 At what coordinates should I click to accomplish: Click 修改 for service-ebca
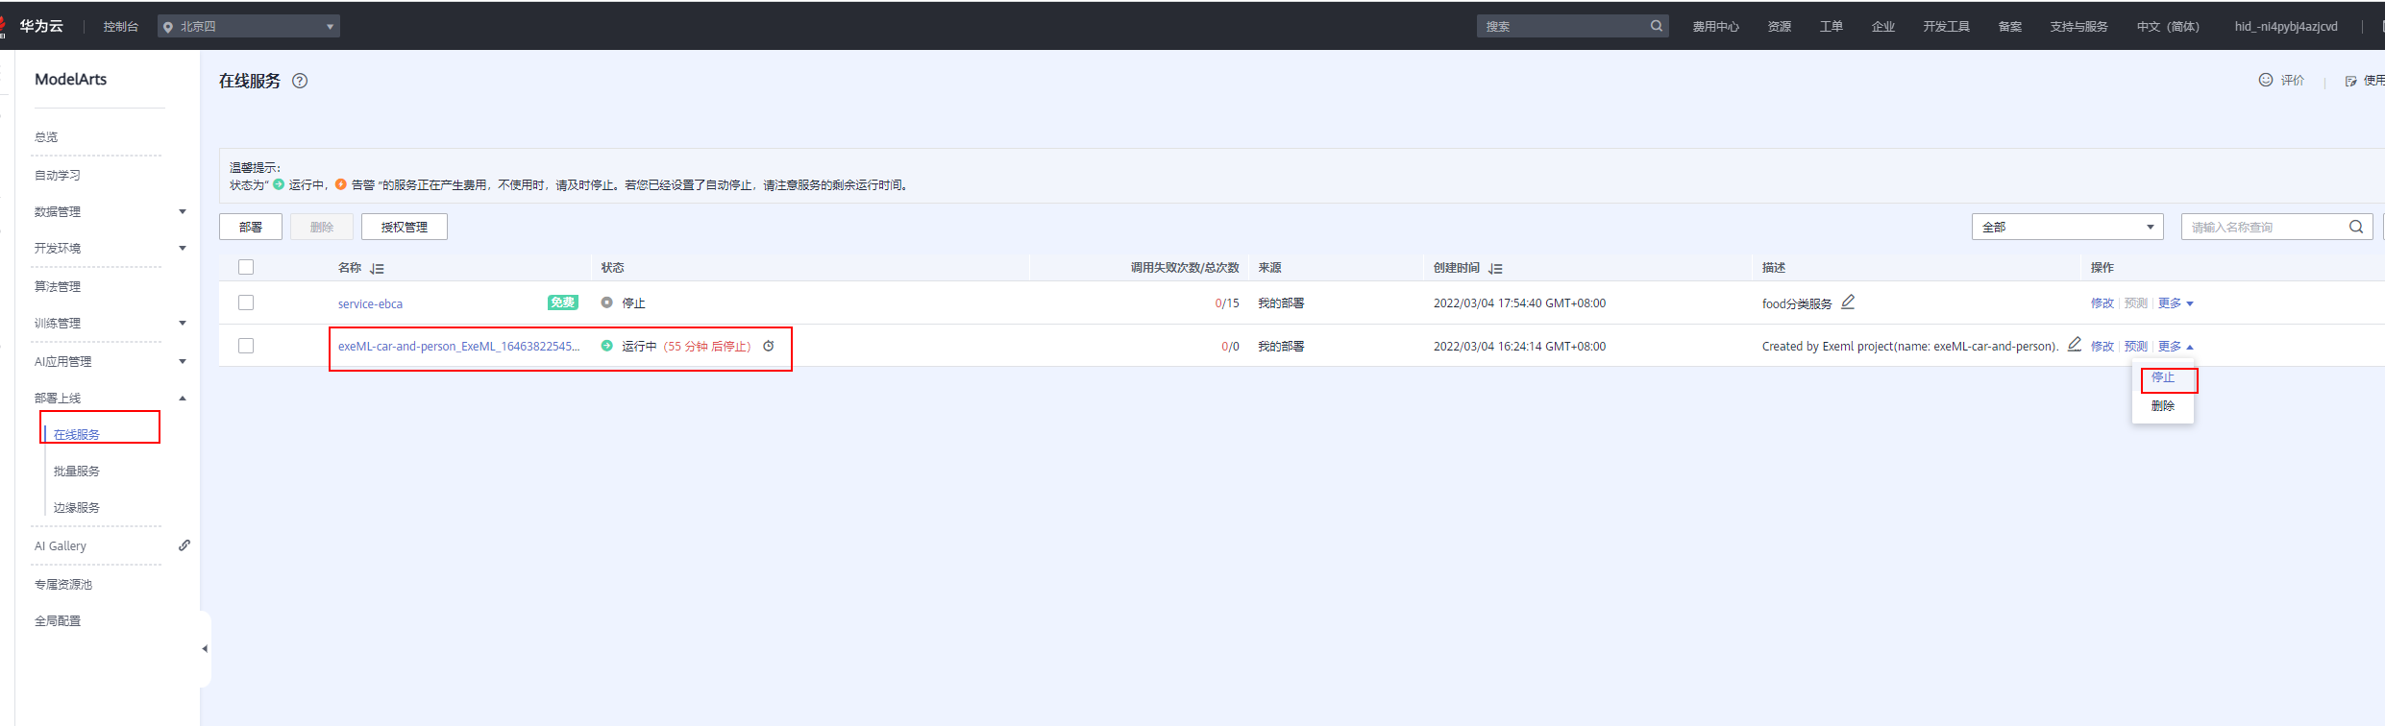[x=2102, y=303]
